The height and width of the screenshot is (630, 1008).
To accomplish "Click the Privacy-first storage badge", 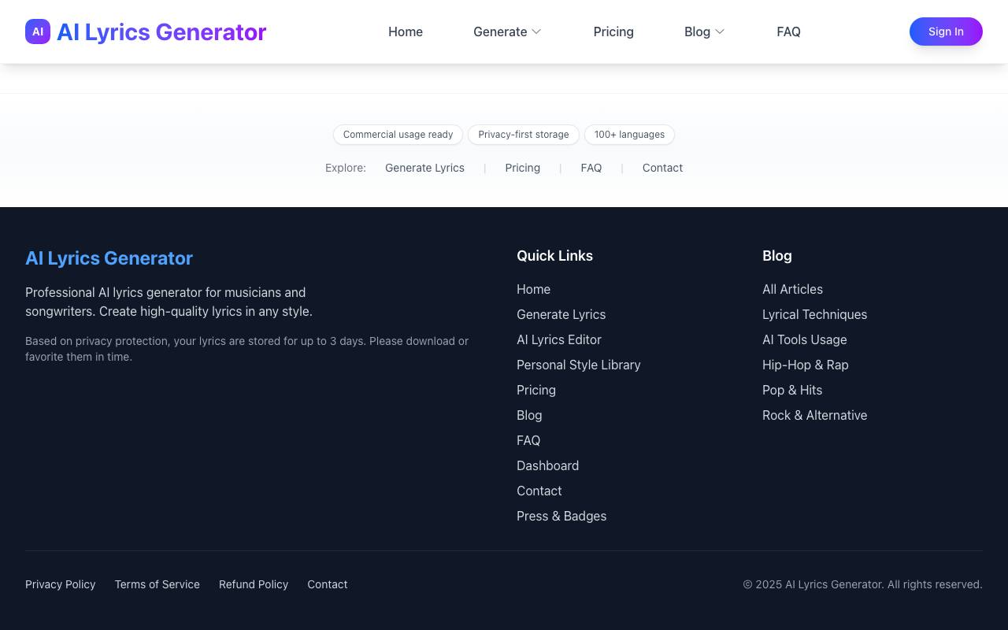I will coord(524,135).
